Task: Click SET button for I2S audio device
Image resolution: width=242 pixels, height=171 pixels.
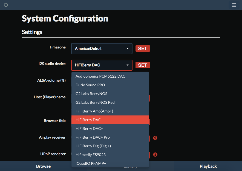Action: pyautogui.click(x=143, y=65)
